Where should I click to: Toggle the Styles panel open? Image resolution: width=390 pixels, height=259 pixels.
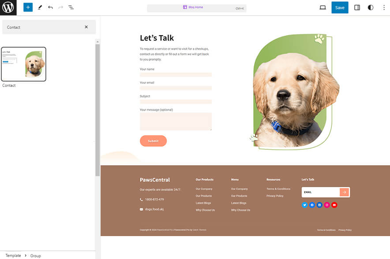(371, 7)
